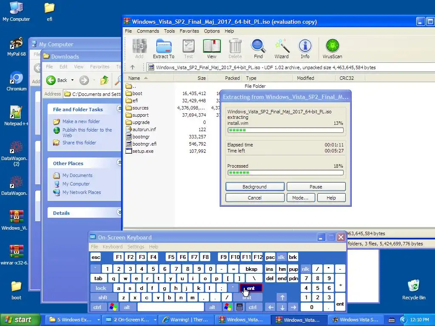Click Address field in Downloads window
This screenshot has width=435, height=326.
[x=93, y=94]
